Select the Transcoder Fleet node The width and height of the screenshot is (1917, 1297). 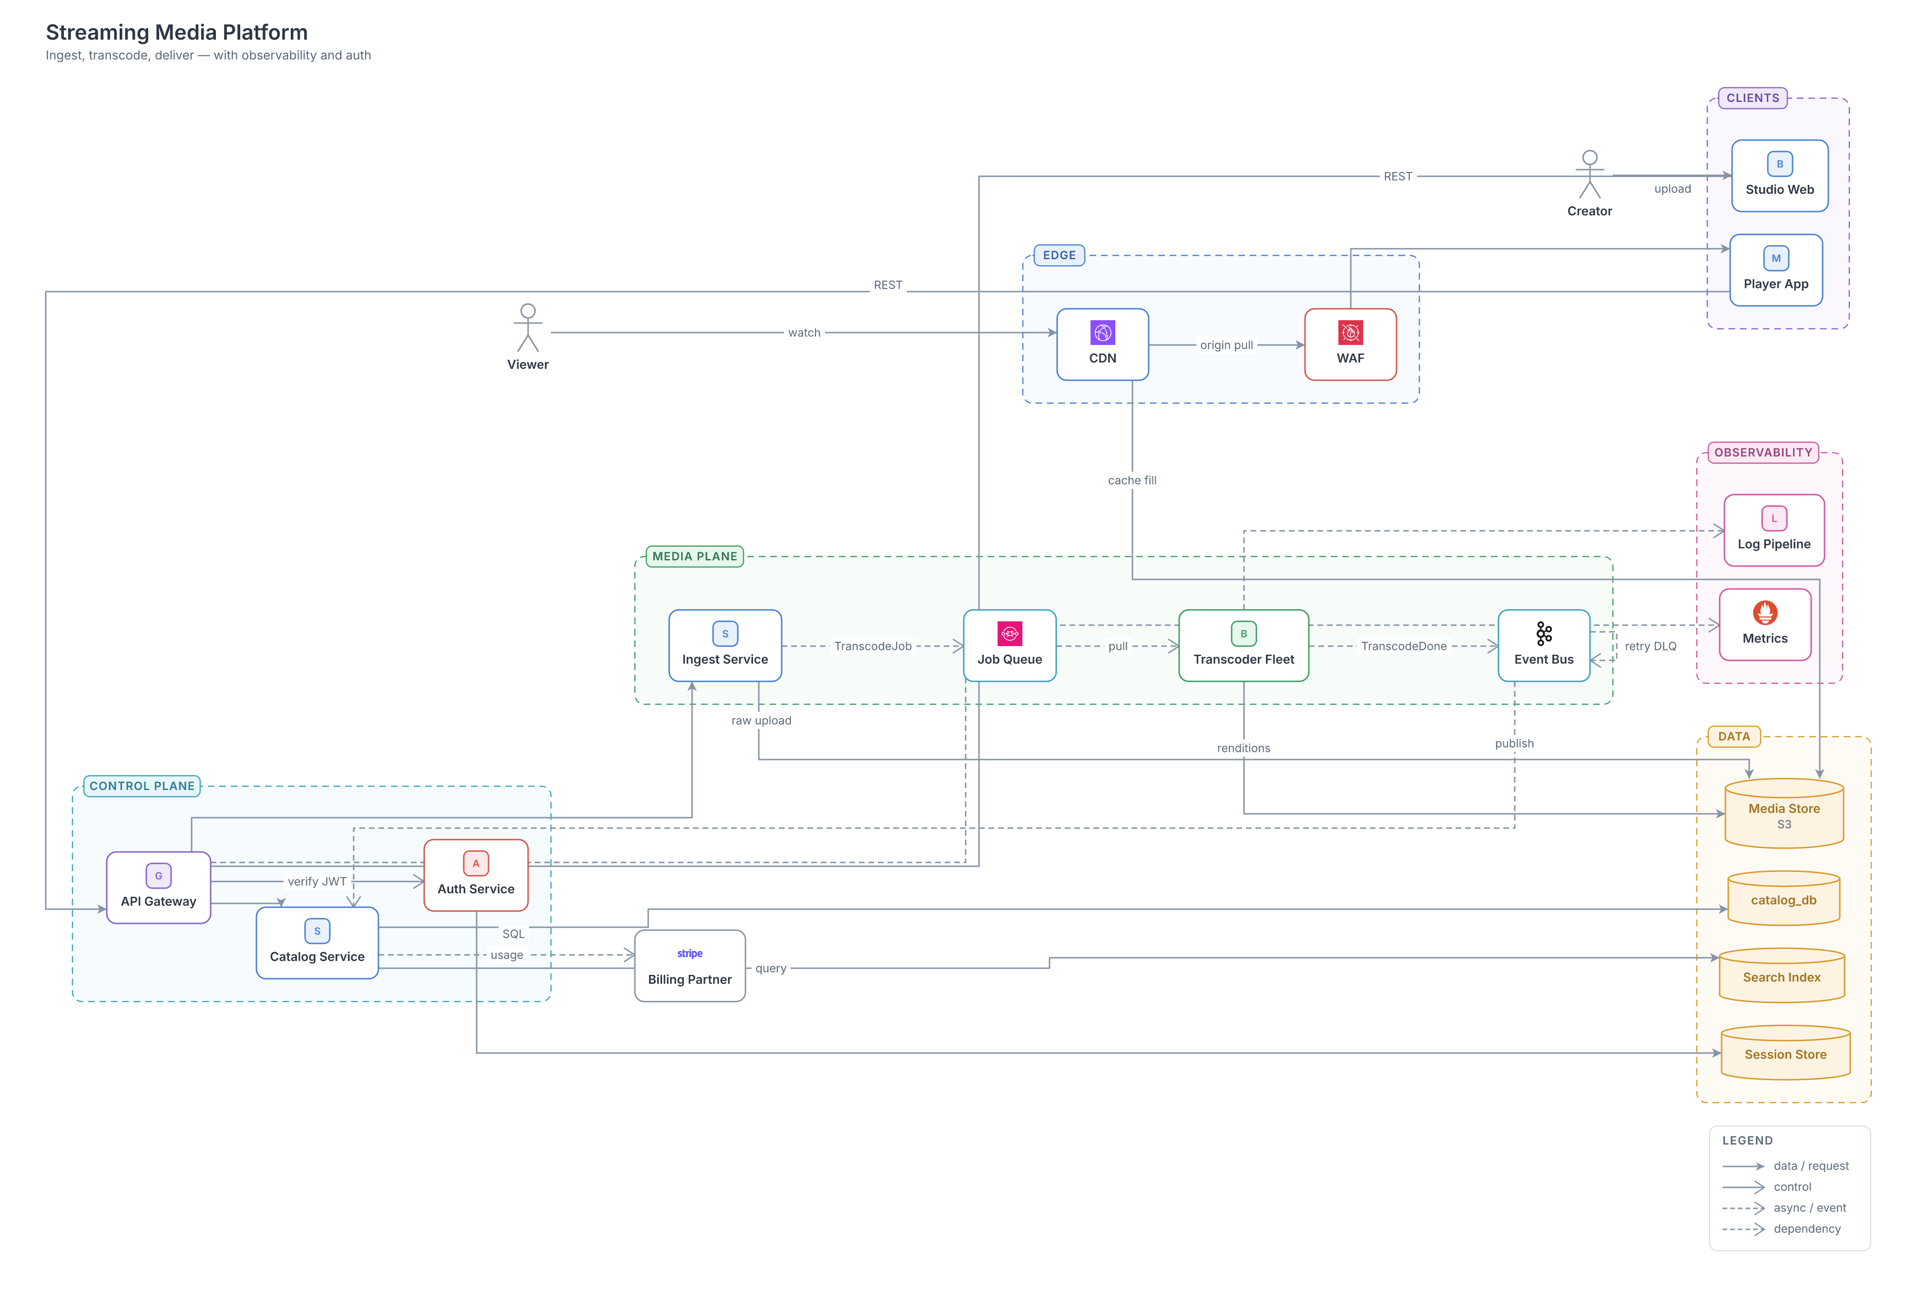click(x=1243, y=646)
